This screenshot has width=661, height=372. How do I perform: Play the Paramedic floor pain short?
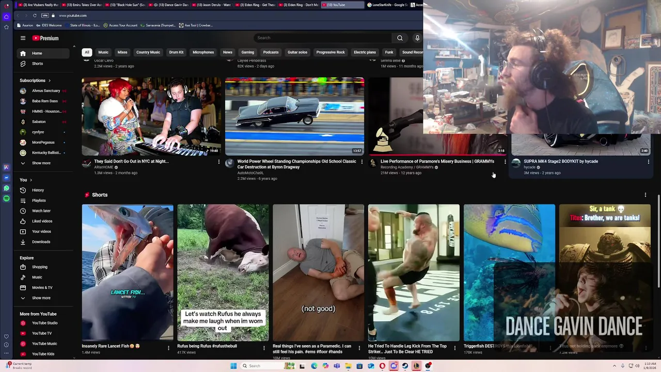(319, 273)
